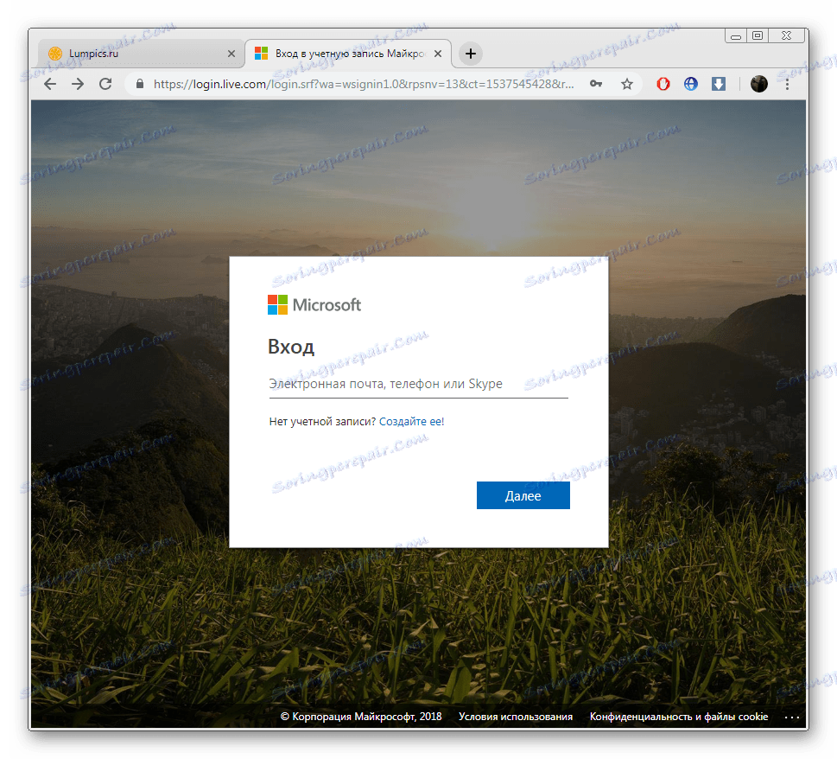837x759 pixels.
Task: Close the Microsoft sign-in tab
Action: tap(438, 54)
